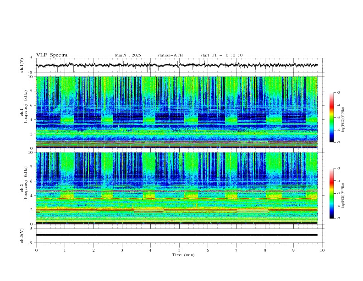363x281 pixels.
Task: Click the time axis tick label "7"
Action: tap(236, 250)
